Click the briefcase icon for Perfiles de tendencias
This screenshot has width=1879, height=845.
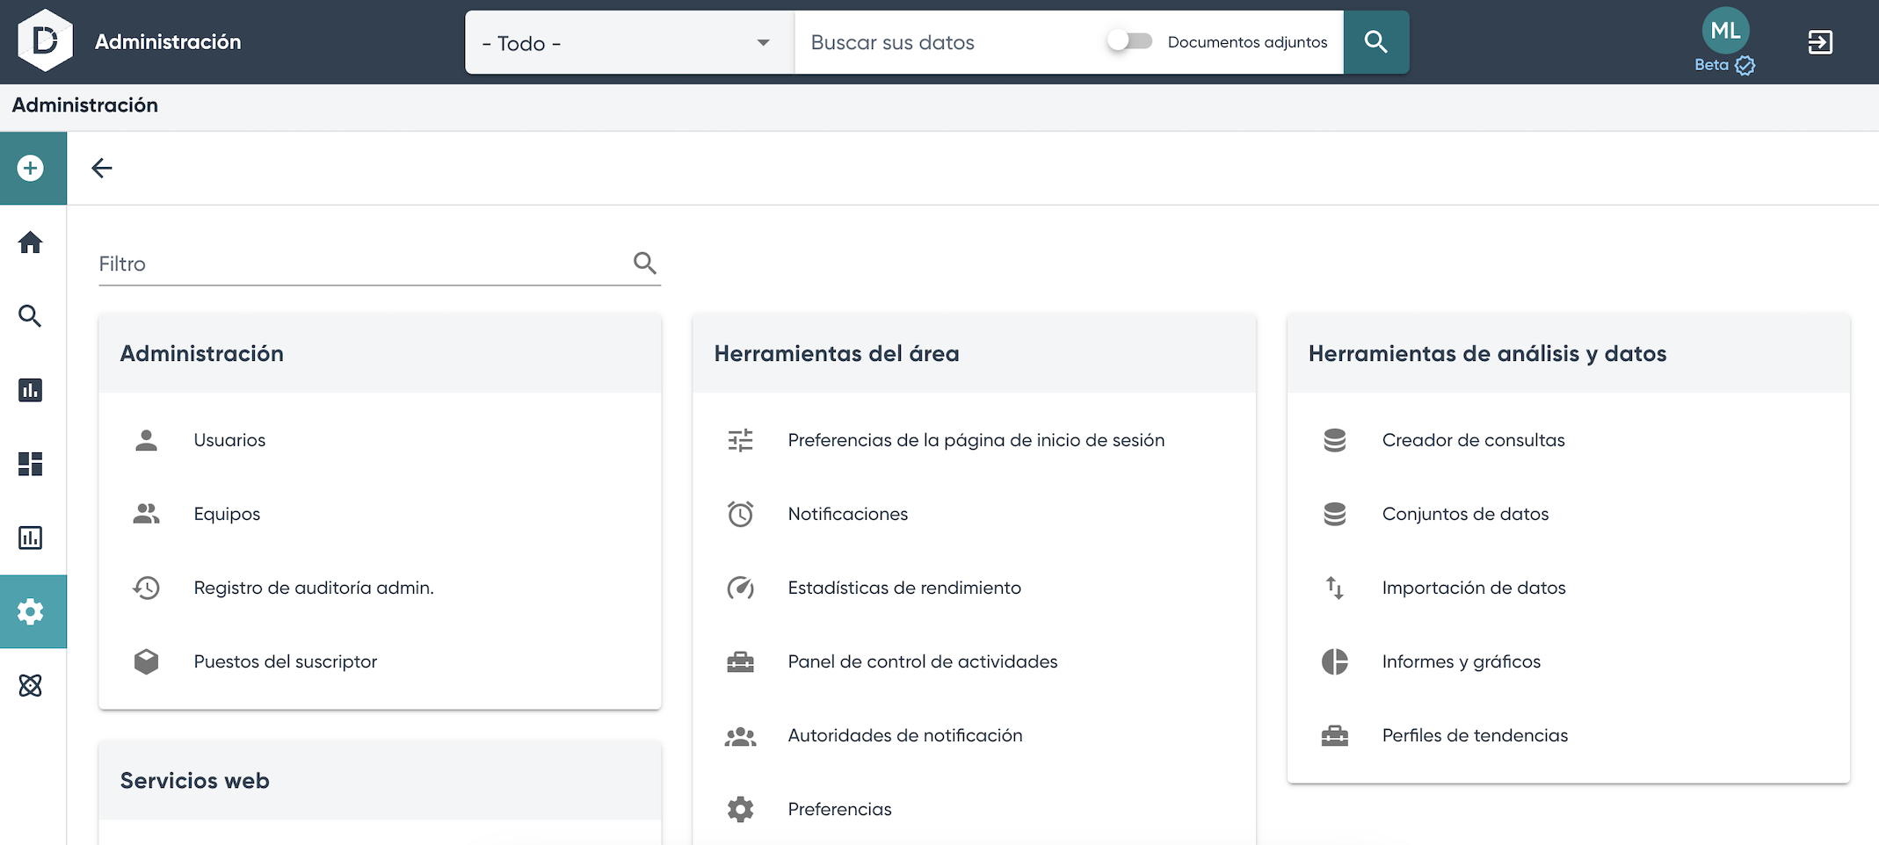pyautogui.click(x=1335, y=735)
